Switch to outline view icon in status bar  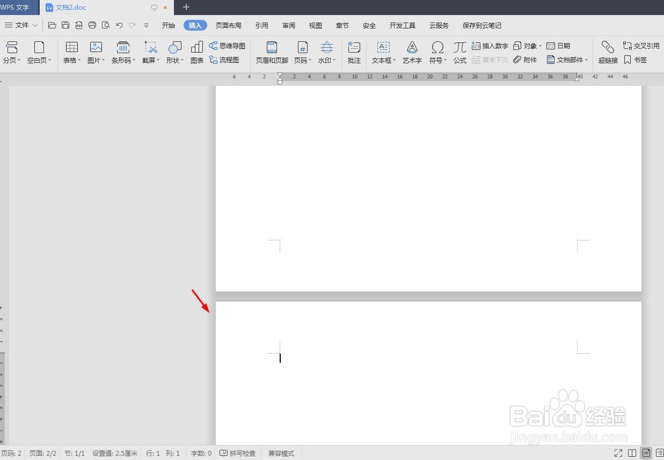(x=660, y=453)
